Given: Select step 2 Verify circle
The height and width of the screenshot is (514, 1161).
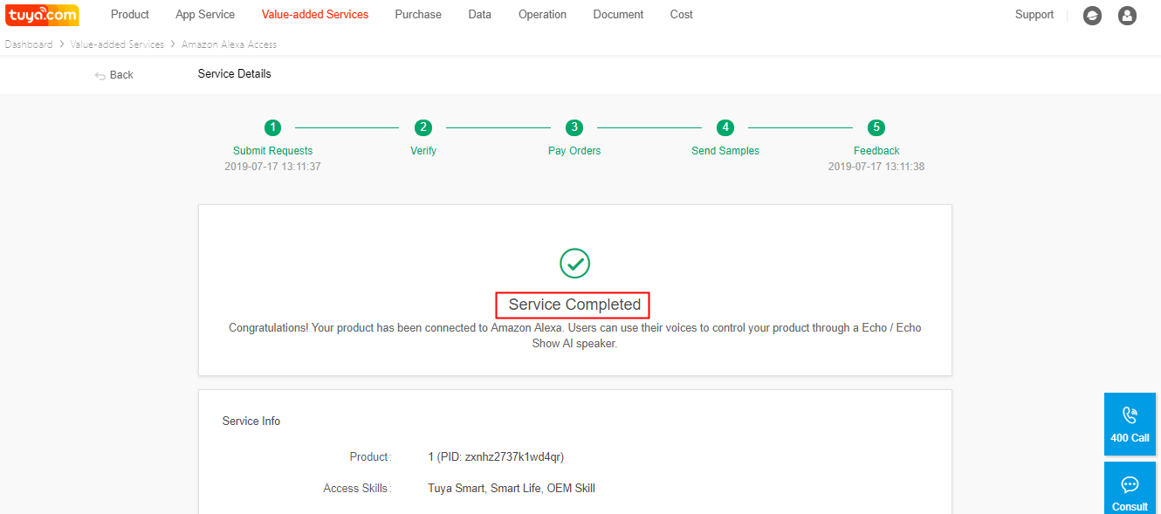Looking at the screenshot, I should pyautogui.click(x=423, y=127).
